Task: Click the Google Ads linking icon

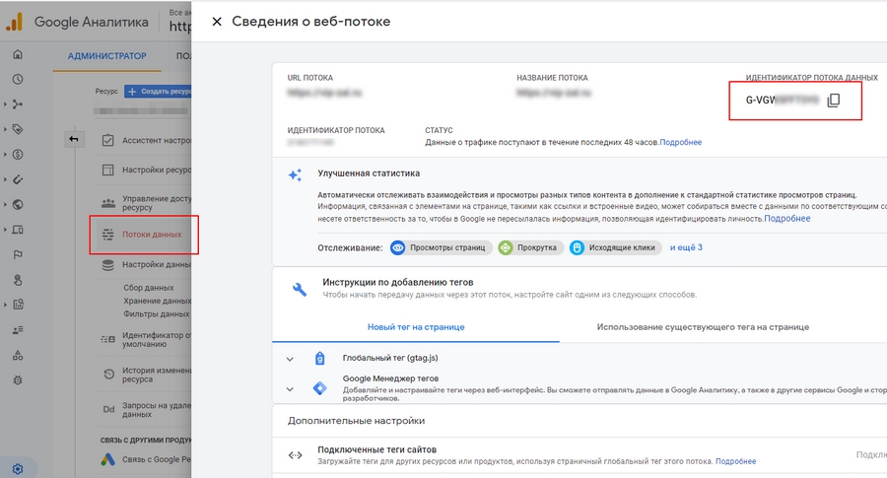Action: click(107, 459)
